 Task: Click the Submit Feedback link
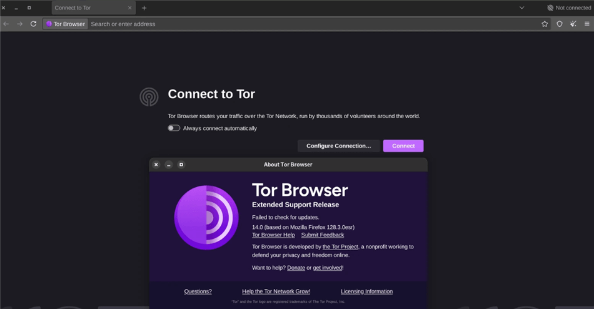pos(322,235)
